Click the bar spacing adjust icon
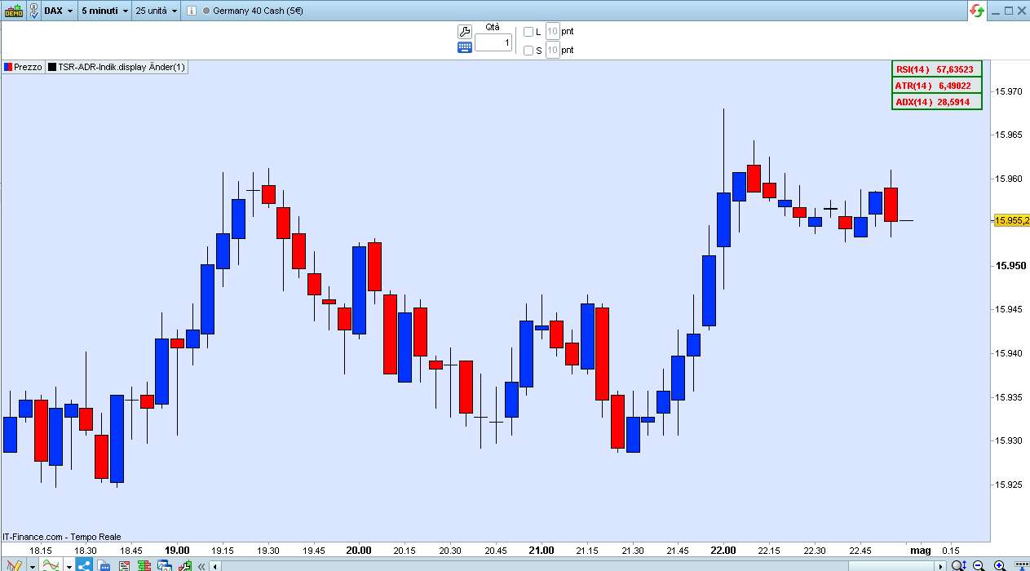The width and height of the screenshot is (1030, 571). pos(1021,565)
